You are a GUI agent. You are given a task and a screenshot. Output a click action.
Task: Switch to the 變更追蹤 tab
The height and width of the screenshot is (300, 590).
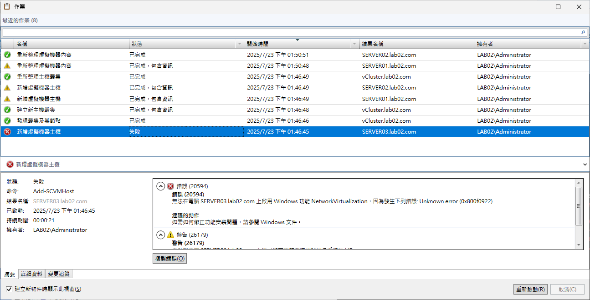click(x=59, y=274)
